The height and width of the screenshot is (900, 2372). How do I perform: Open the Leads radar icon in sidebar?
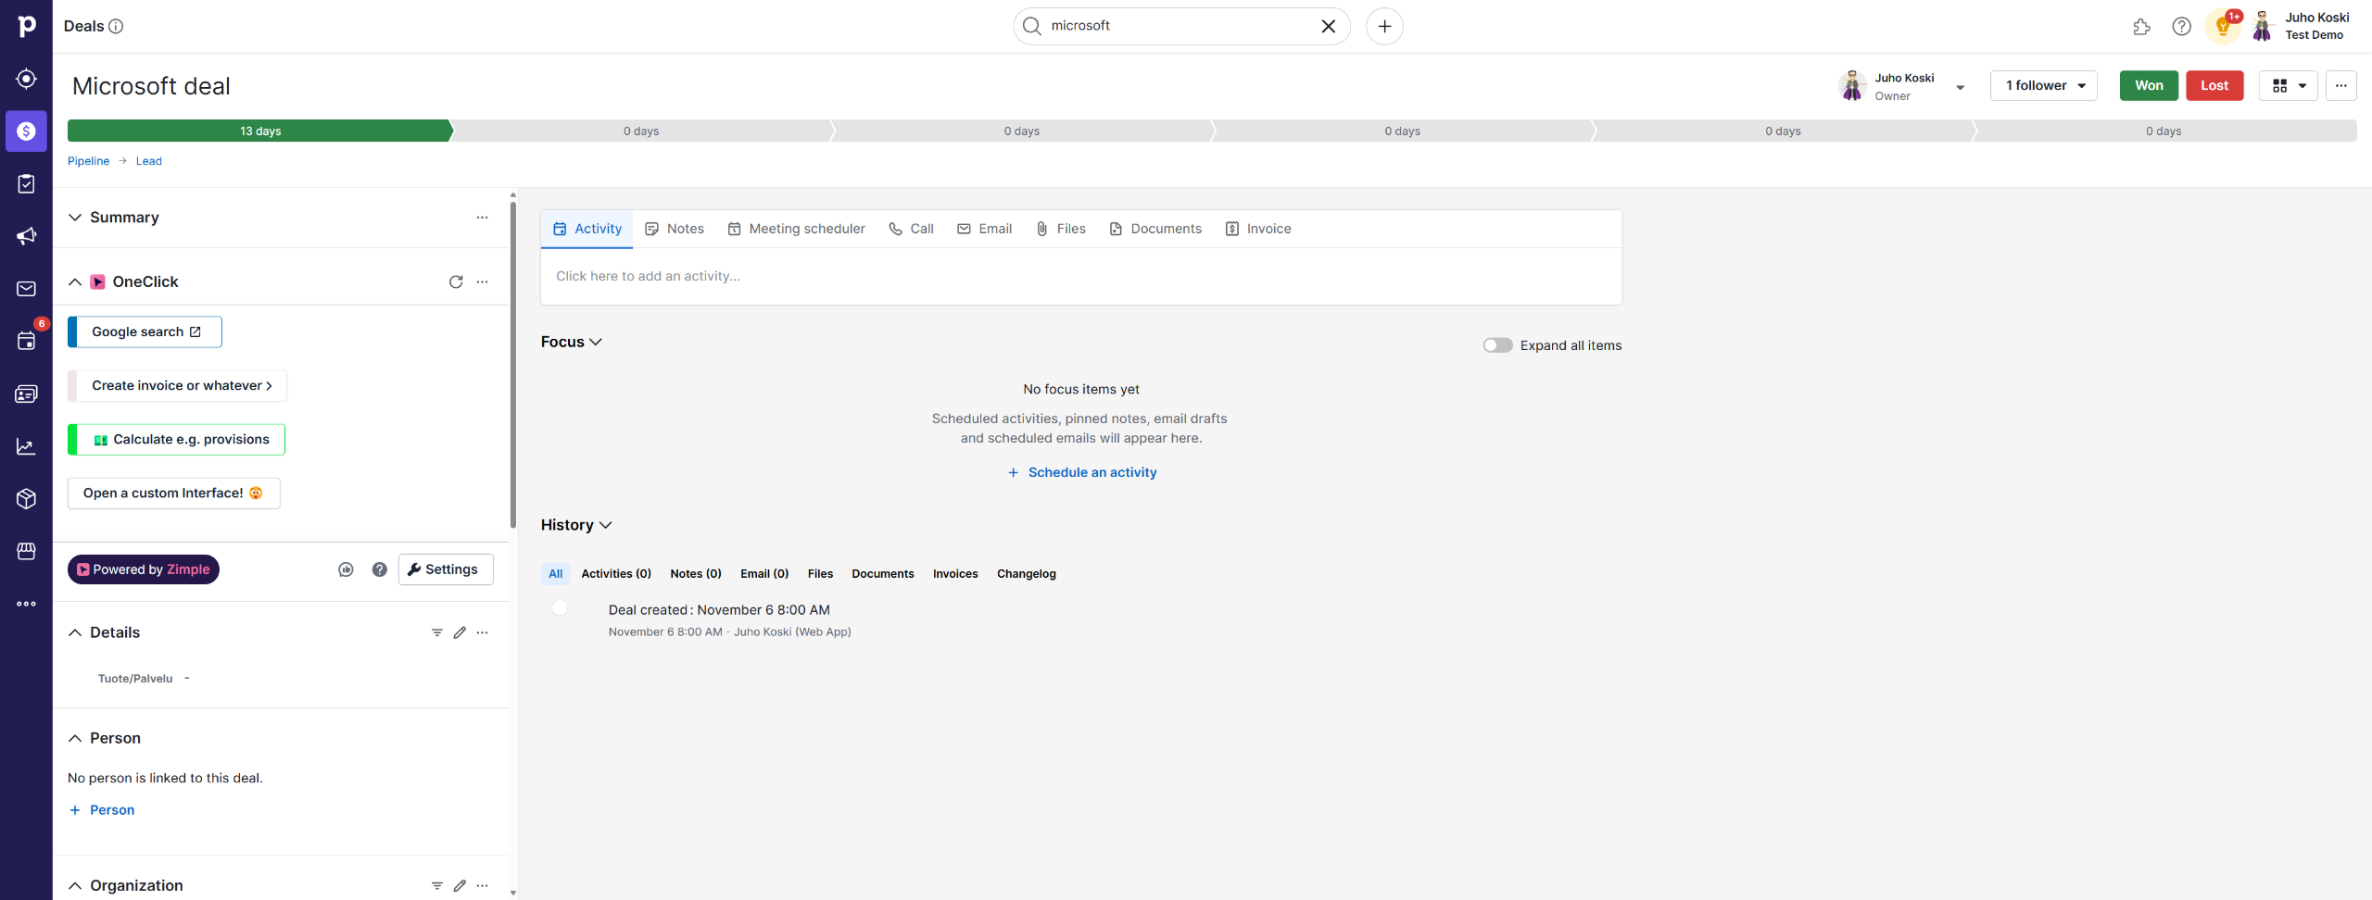click(26, 79)
